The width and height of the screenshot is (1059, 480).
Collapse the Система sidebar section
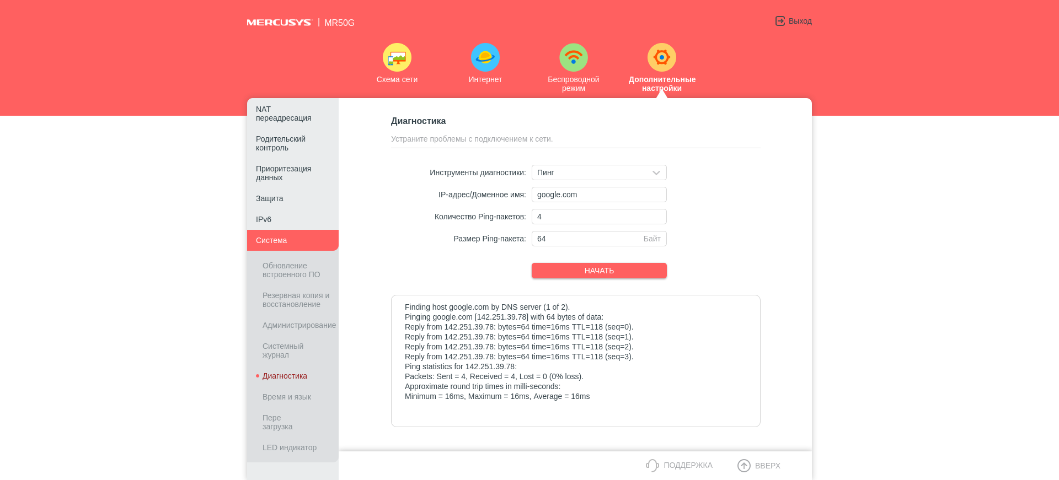[x=271, y=240]
